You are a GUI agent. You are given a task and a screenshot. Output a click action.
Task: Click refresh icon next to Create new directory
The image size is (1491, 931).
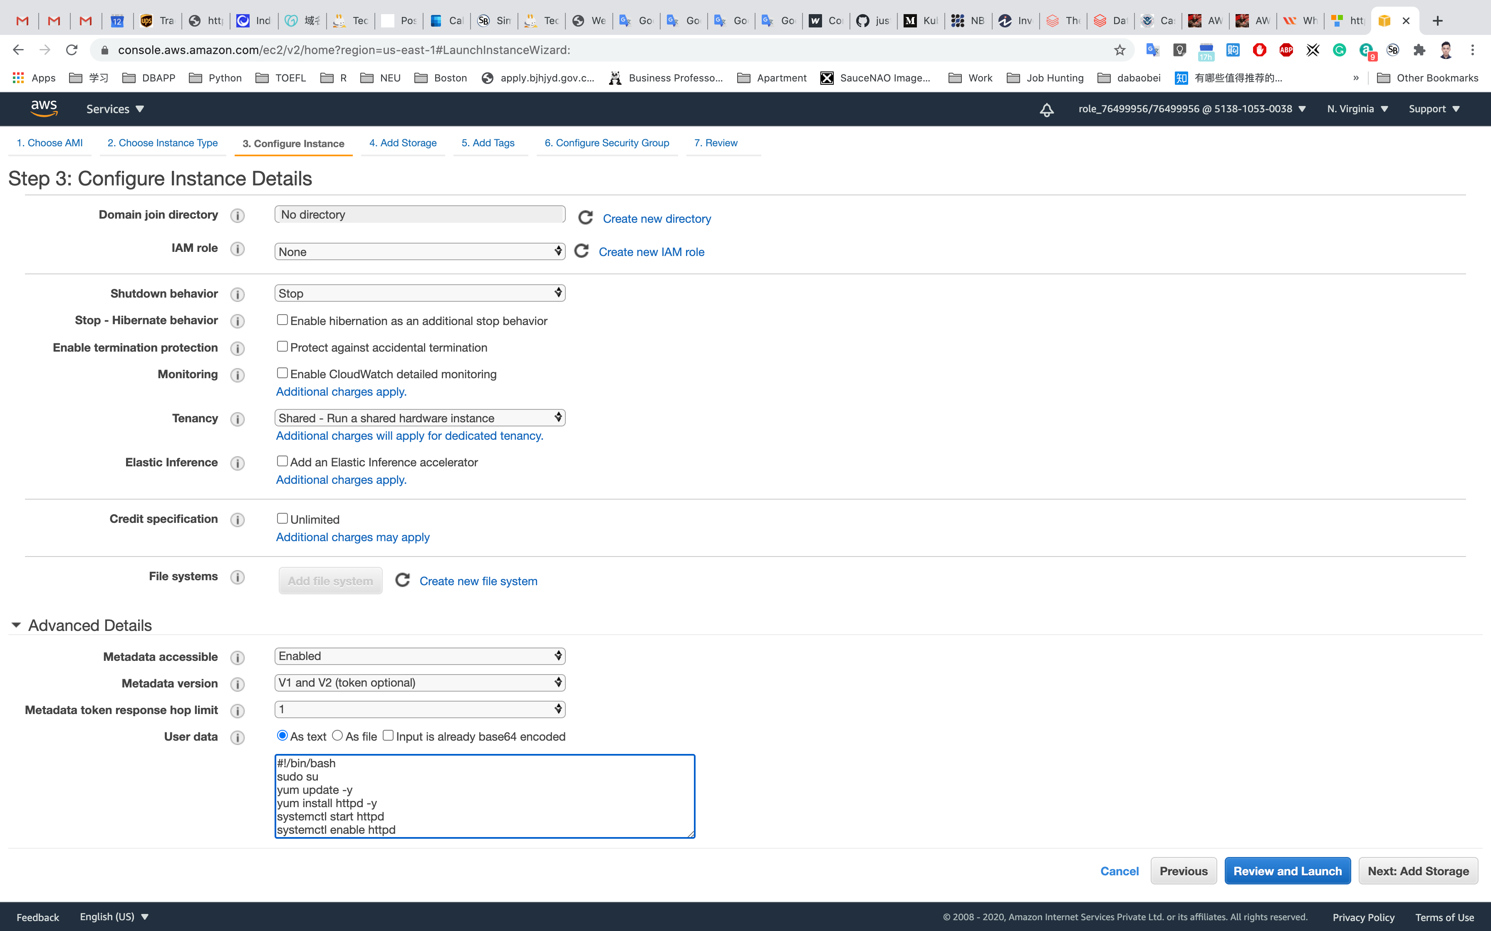[x=585, y=218]
